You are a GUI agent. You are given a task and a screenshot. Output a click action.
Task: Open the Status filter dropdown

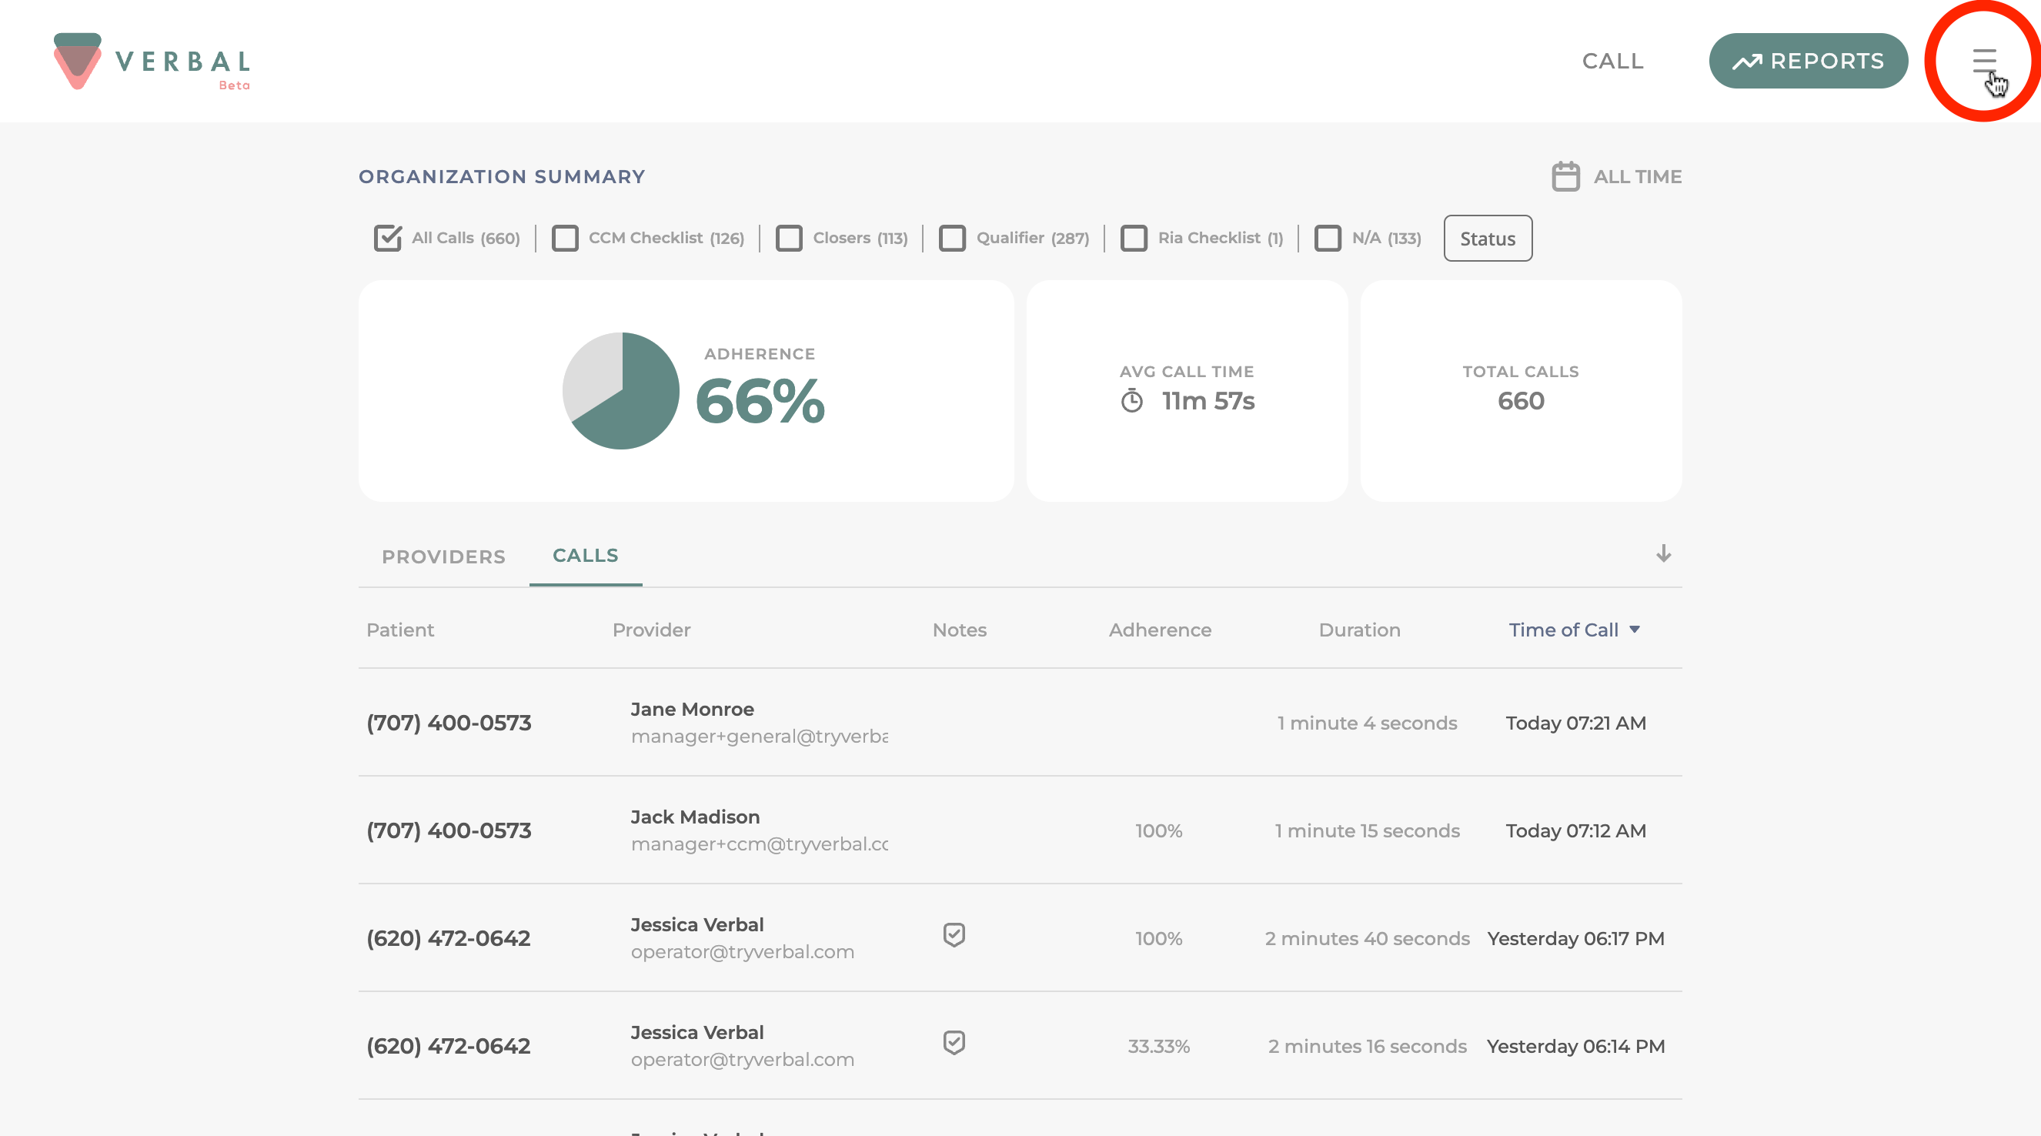click(x=1487, y=239)
